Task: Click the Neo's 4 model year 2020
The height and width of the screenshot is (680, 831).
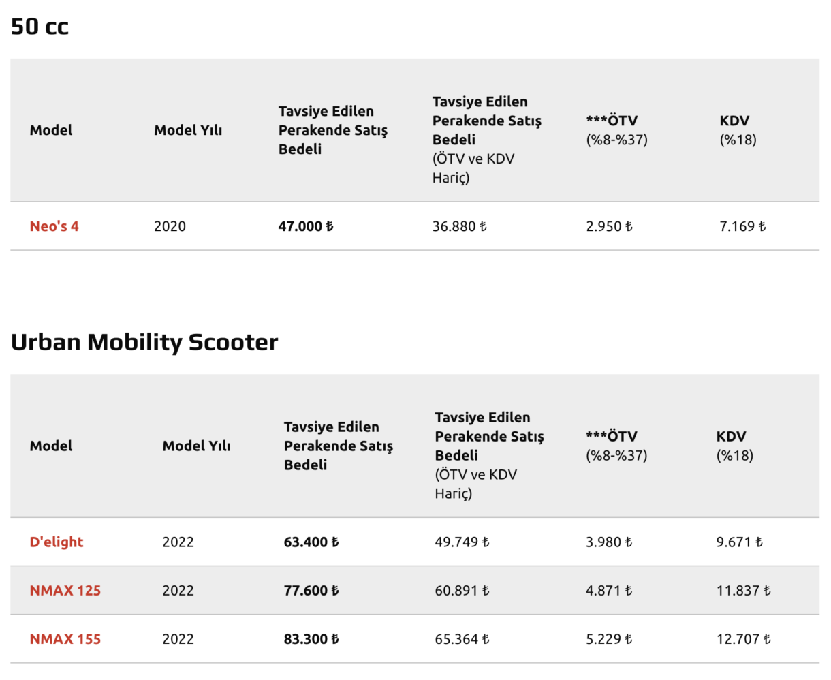Action: (x=170, y=226)
